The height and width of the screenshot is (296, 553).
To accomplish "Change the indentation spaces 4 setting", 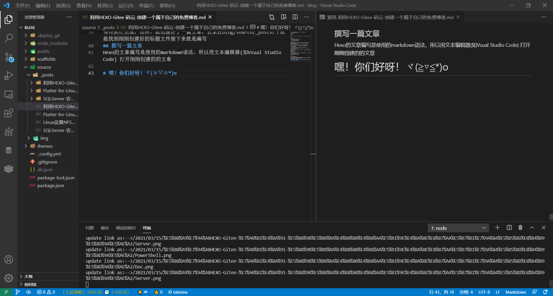I will coord(466,292).
